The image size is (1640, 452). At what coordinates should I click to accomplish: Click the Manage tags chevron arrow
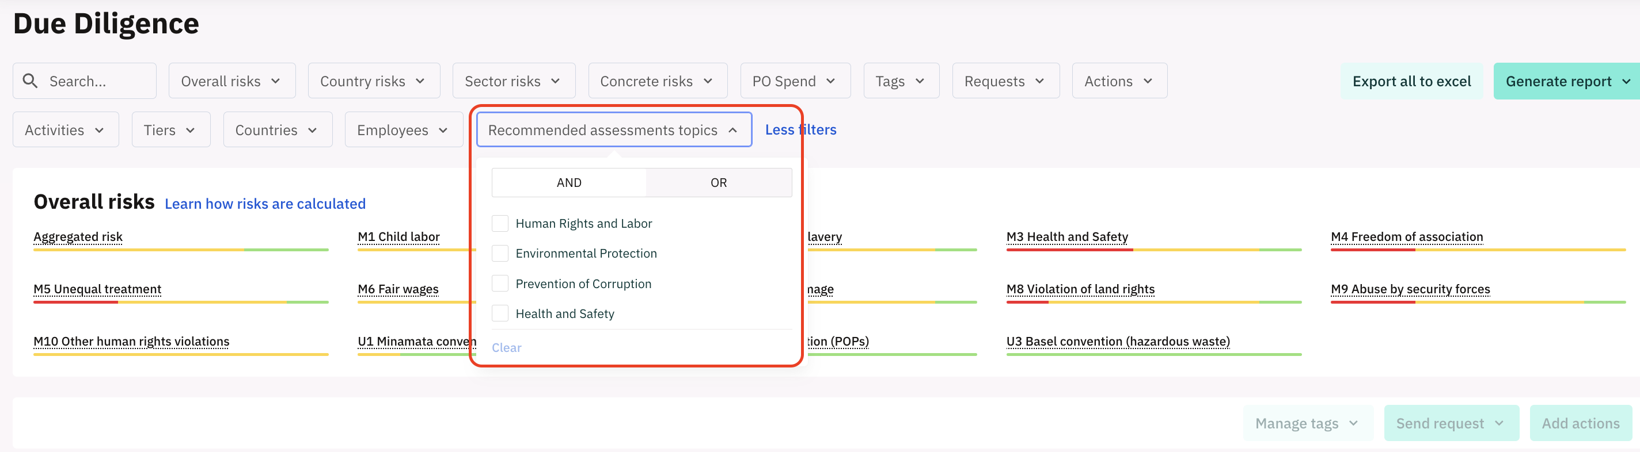tap(1353, 423)
